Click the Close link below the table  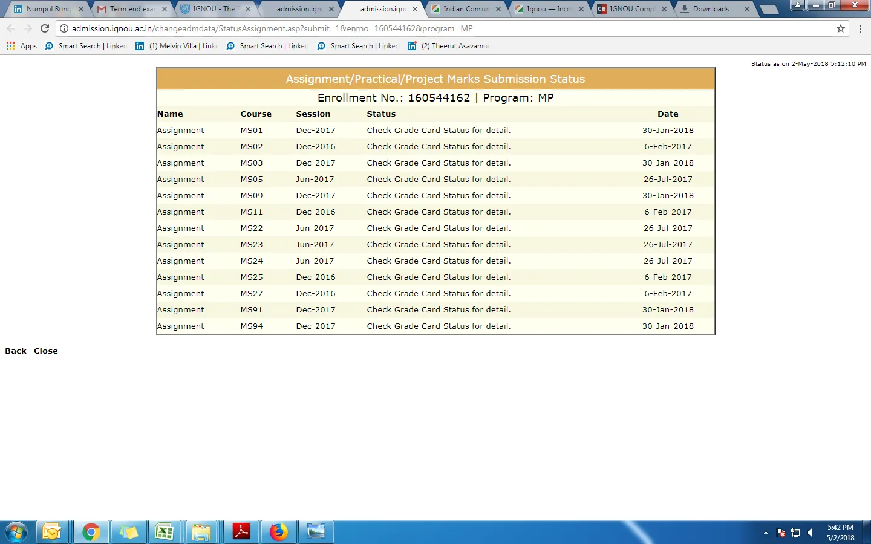(x=46, y=351)
